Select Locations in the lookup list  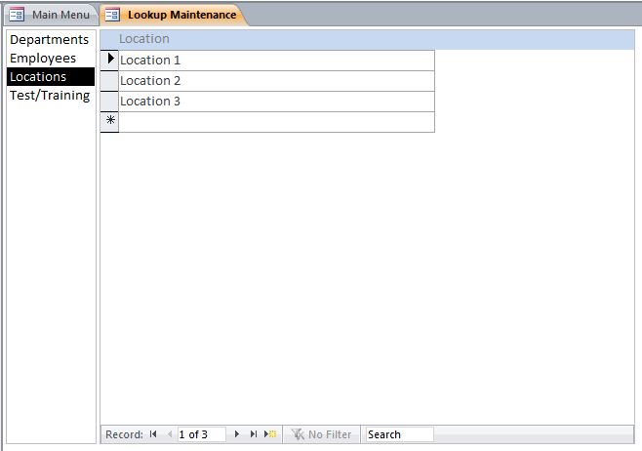click(50, 76)
